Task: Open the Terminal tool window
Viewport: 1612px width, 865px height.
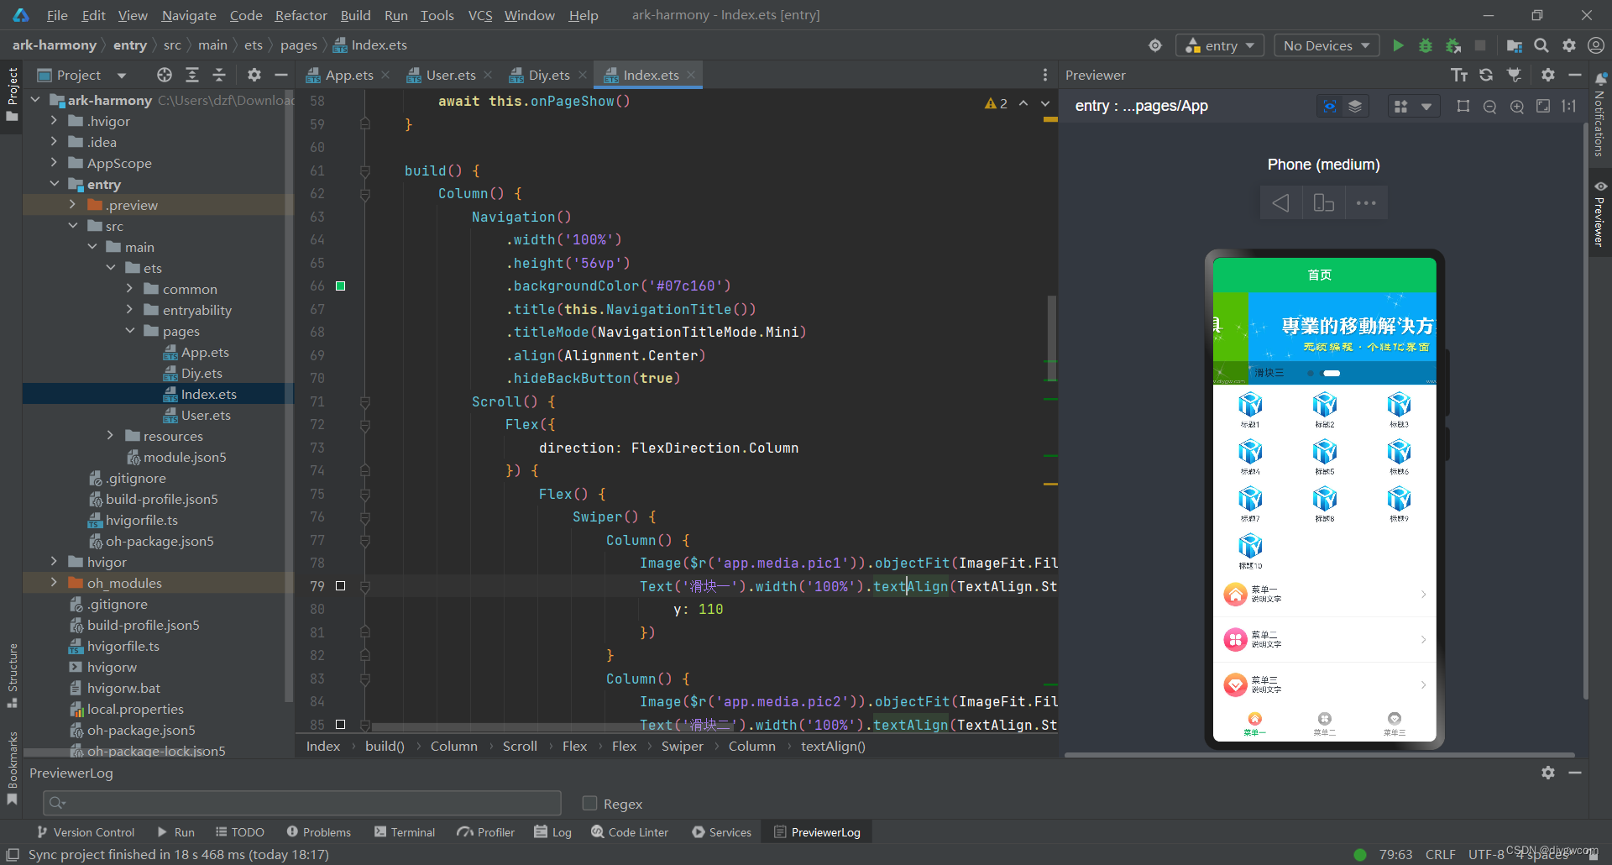Action: [405, 832]
